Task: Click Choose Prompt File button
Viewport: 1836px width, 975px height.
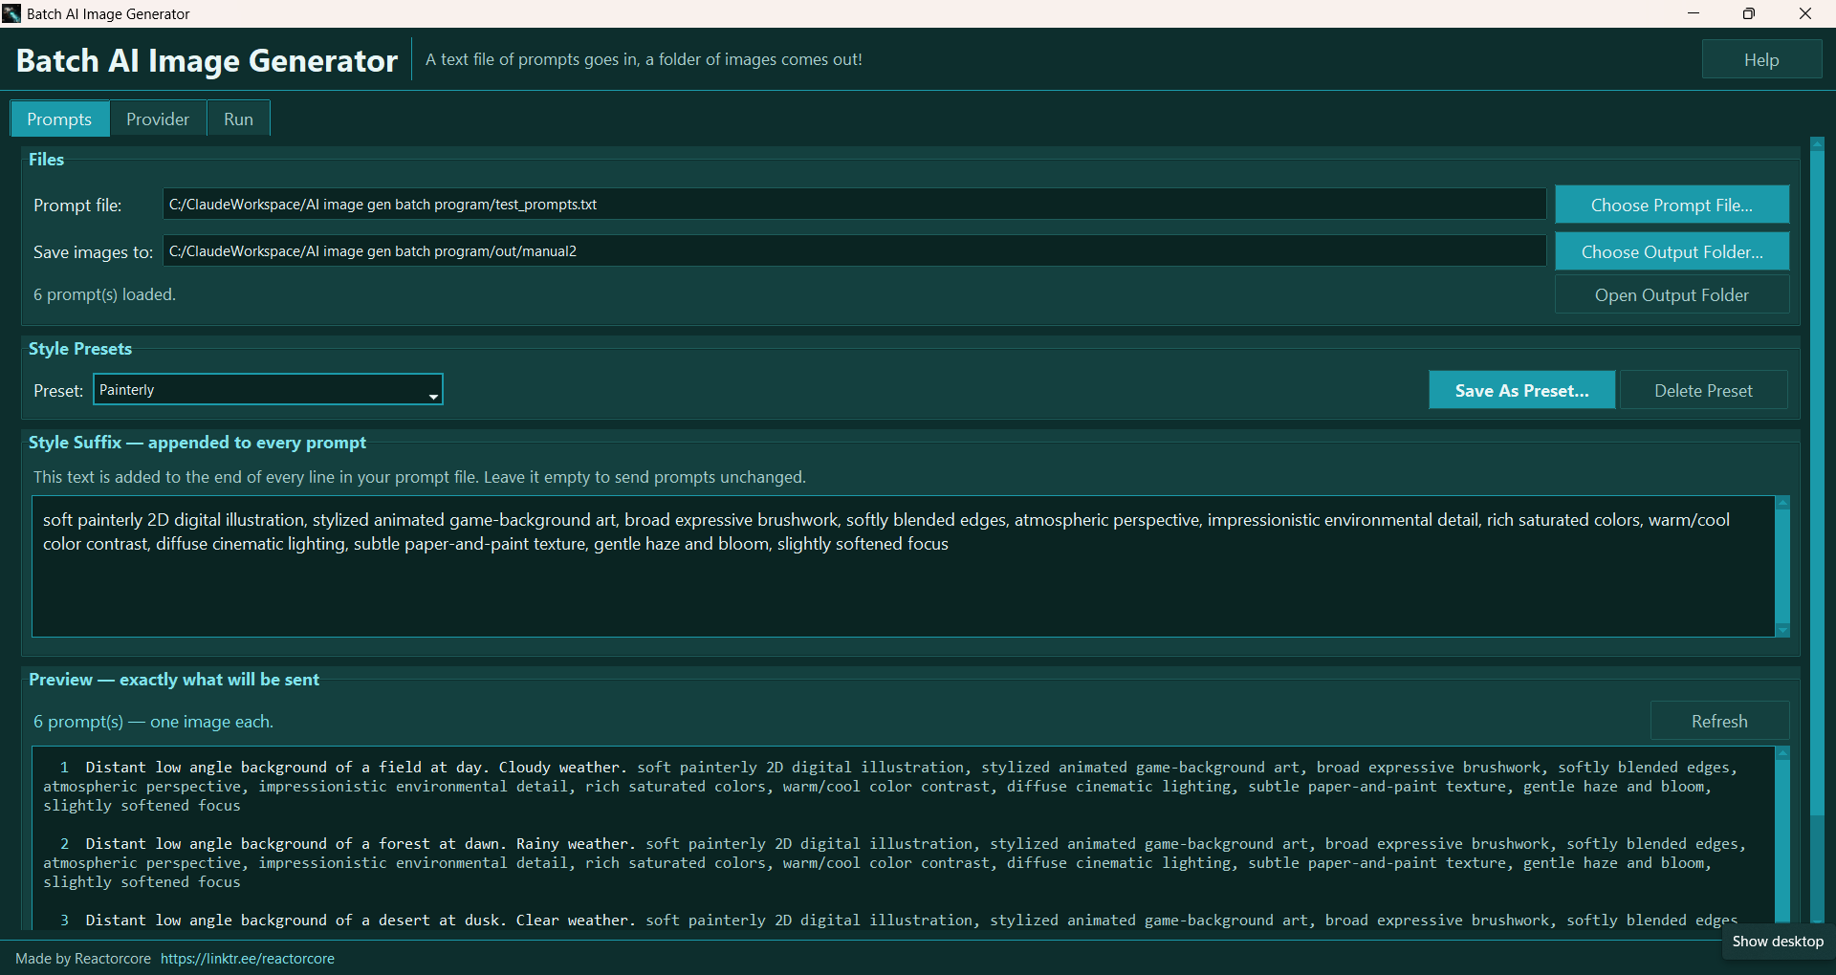Action: click(1672, 205)
